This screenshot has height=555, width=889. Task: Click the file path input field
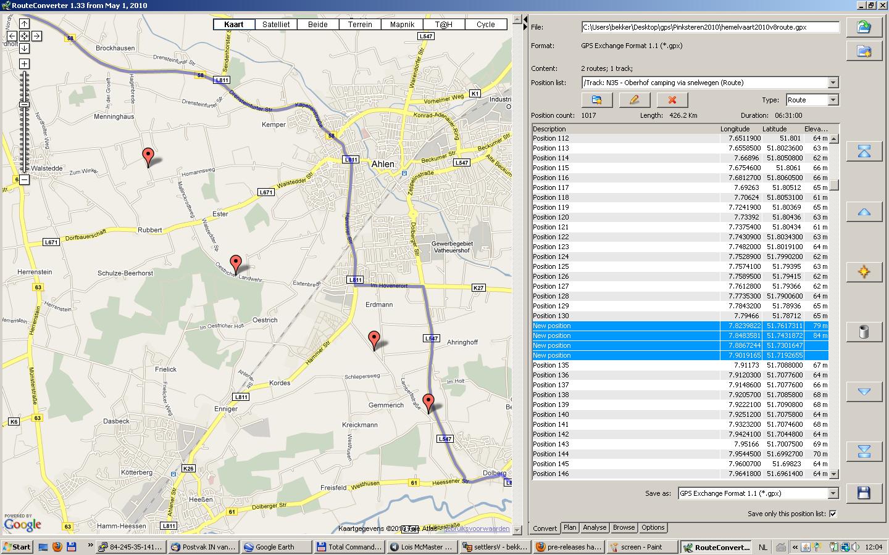pos(710,27)
